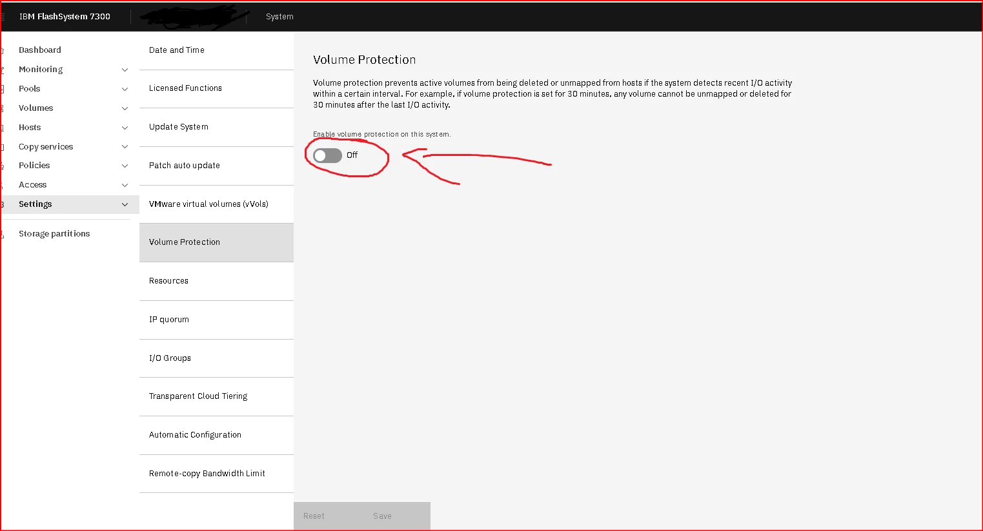
Task: Select Volumes in the sidebar
Action: [x=36, y=108]
